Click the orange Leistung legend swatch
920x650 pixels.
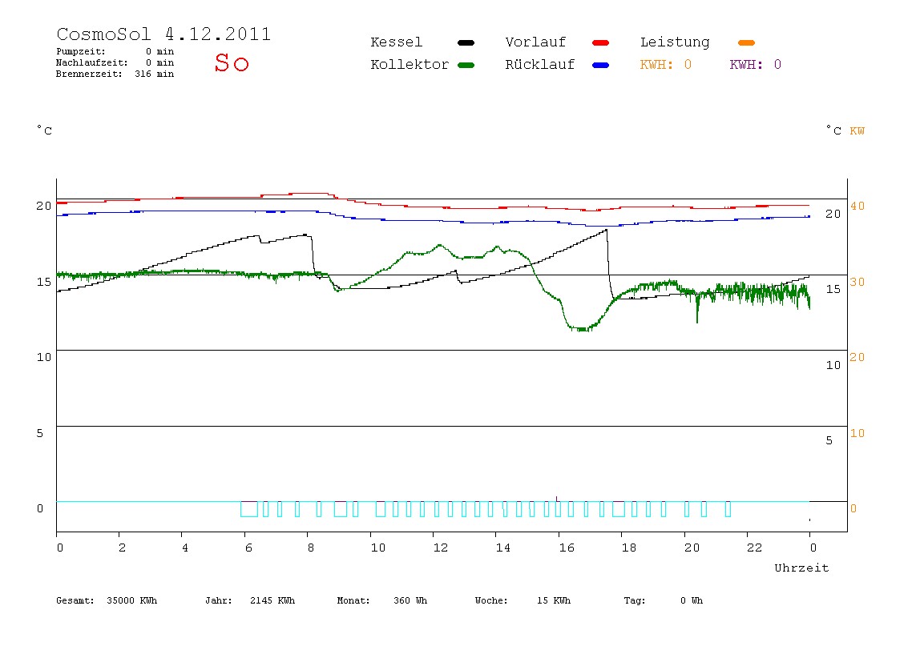pos(746,42)
